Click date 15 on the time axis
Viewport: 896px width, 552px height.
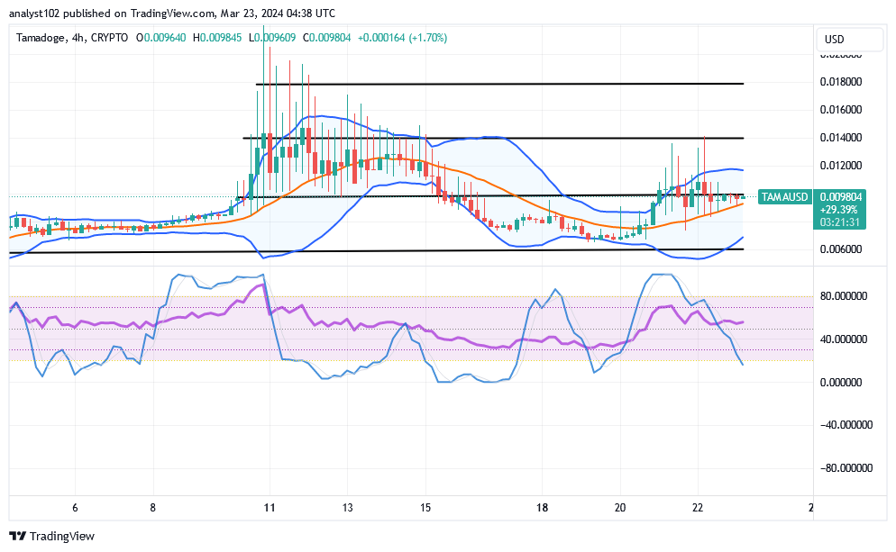425,508
